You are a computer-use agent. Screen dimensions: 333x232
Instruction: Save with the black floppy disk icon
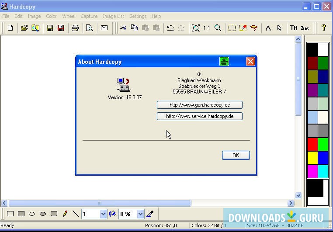[x=50, y=28]
